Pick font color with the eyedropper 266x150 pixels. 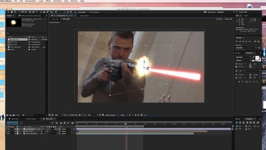(x=253, y=57)
